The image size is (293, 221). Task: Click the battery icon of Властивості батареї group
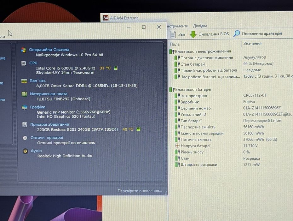click(172, 90)
